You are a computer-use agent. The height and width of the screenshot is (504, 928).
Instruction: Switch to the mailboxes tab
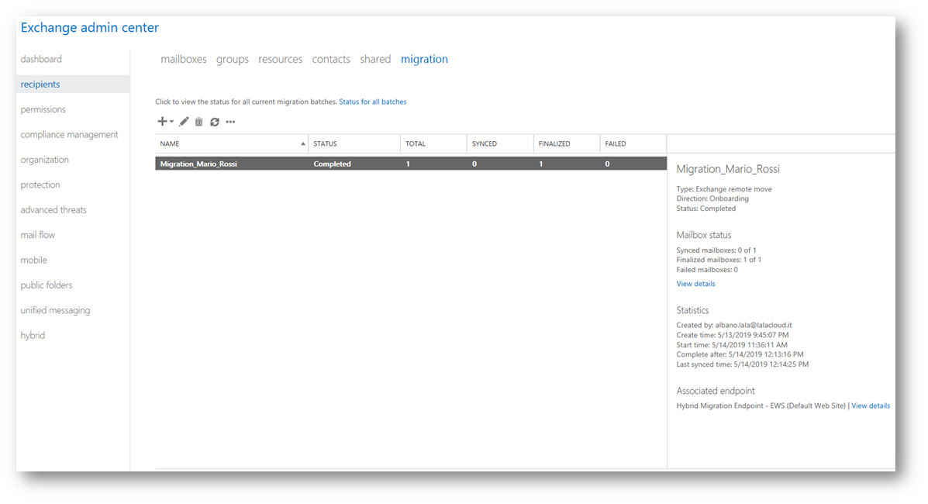coord(184,60)
